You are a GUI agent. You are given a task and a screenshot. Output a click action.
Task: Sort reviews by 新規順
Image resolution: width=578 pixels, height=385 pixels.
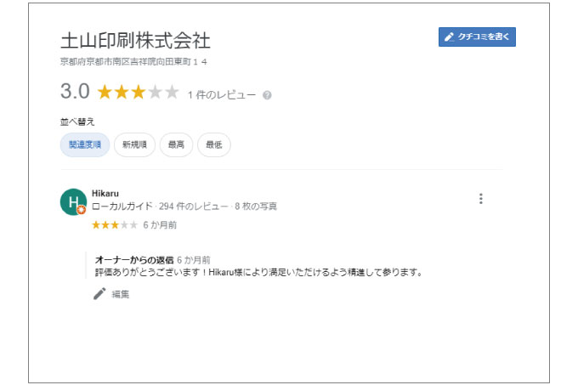coord(134,144)
